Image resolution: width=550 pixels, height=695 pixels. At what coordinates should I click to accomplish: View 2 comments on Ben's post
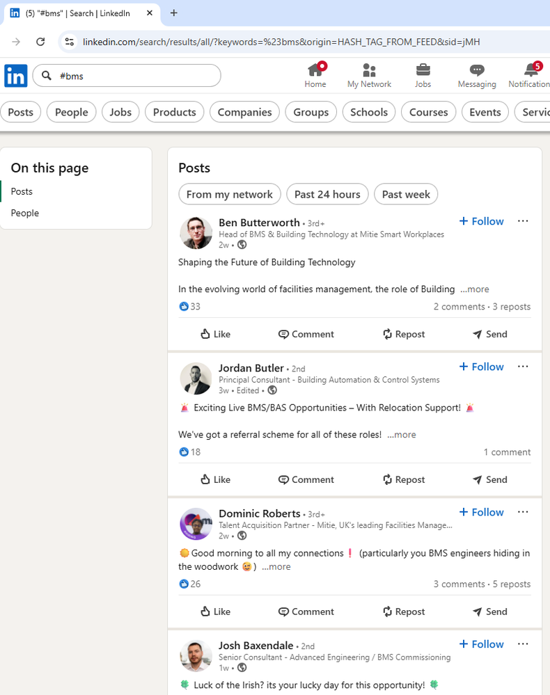tap(459, 307)
